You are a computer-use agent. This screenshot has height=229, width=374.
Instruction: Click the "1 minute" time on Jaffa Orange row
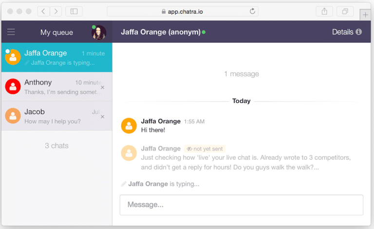[93, 54]
